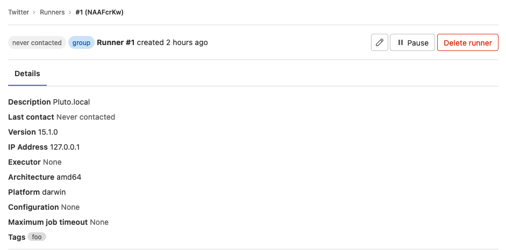Click the chevron after Twitter breadcrumb
The height and width of the screenshot is (250, 506).
pyautogui.click(x=34, y=12)
